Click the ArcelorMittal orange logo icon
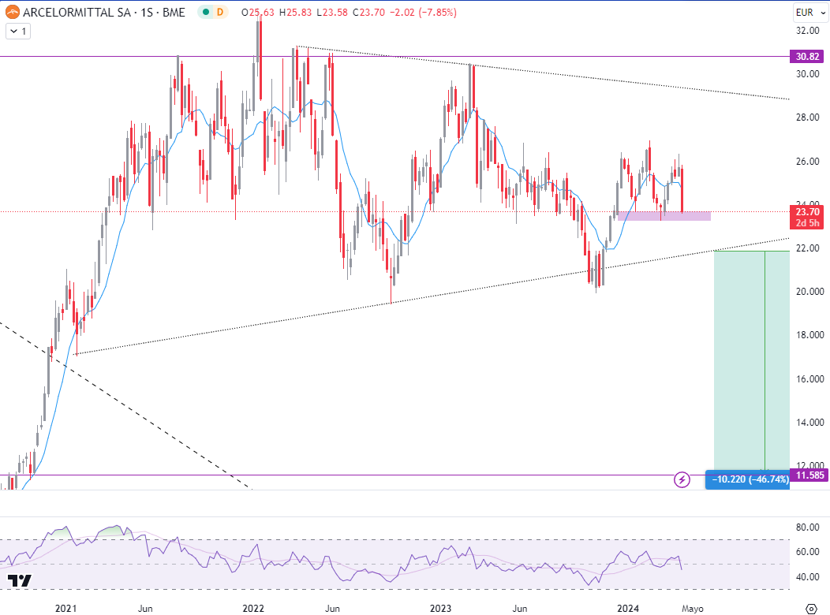 pos(13,12)
